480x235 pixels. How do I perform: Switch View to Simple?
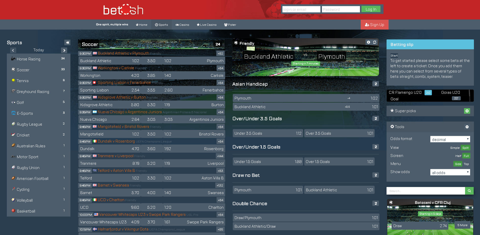click(455, 148)
